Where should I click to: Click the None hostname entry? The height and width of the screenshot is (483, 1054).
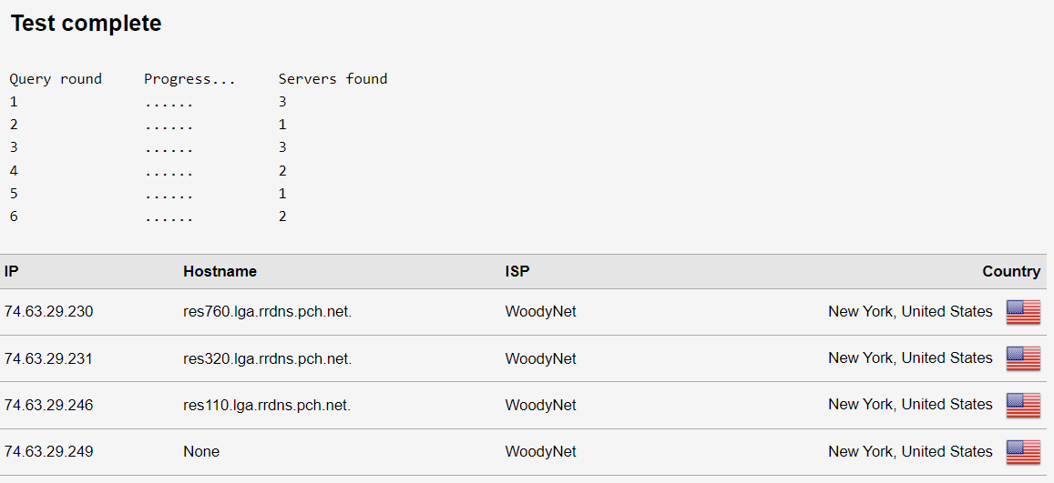tap(201, 452)
